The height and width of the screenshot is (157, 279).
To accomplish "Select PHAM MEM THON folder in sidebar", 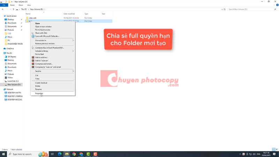I will coord(14,44).
